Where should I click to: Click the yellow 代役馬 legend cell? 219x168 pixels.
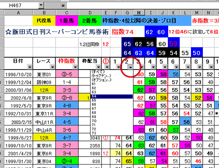click(44, 21)
